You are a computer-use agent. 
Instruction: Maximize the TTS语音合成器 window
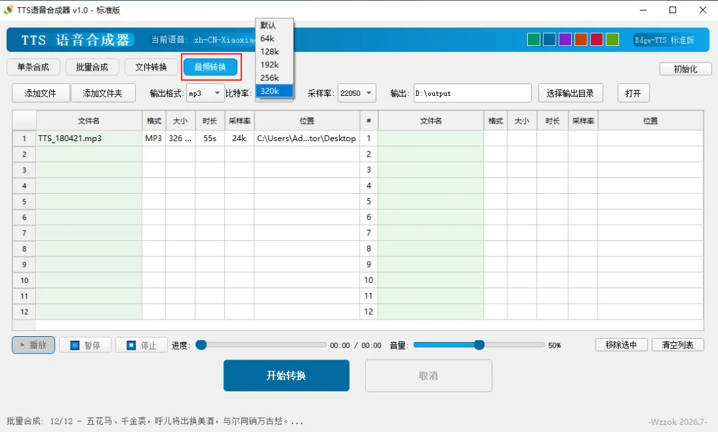673,9
